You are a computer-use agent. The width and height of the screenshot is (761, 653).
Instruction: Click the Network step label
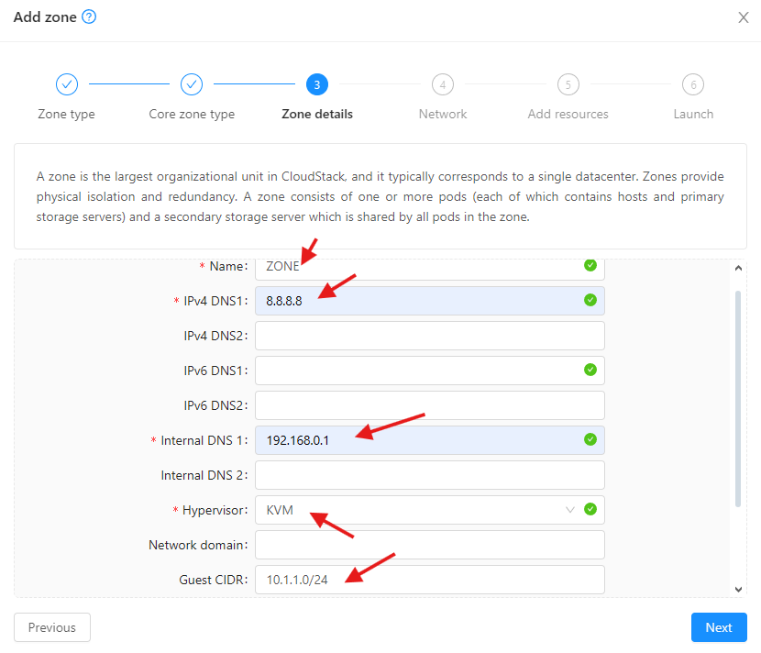[x=443, y=114]
